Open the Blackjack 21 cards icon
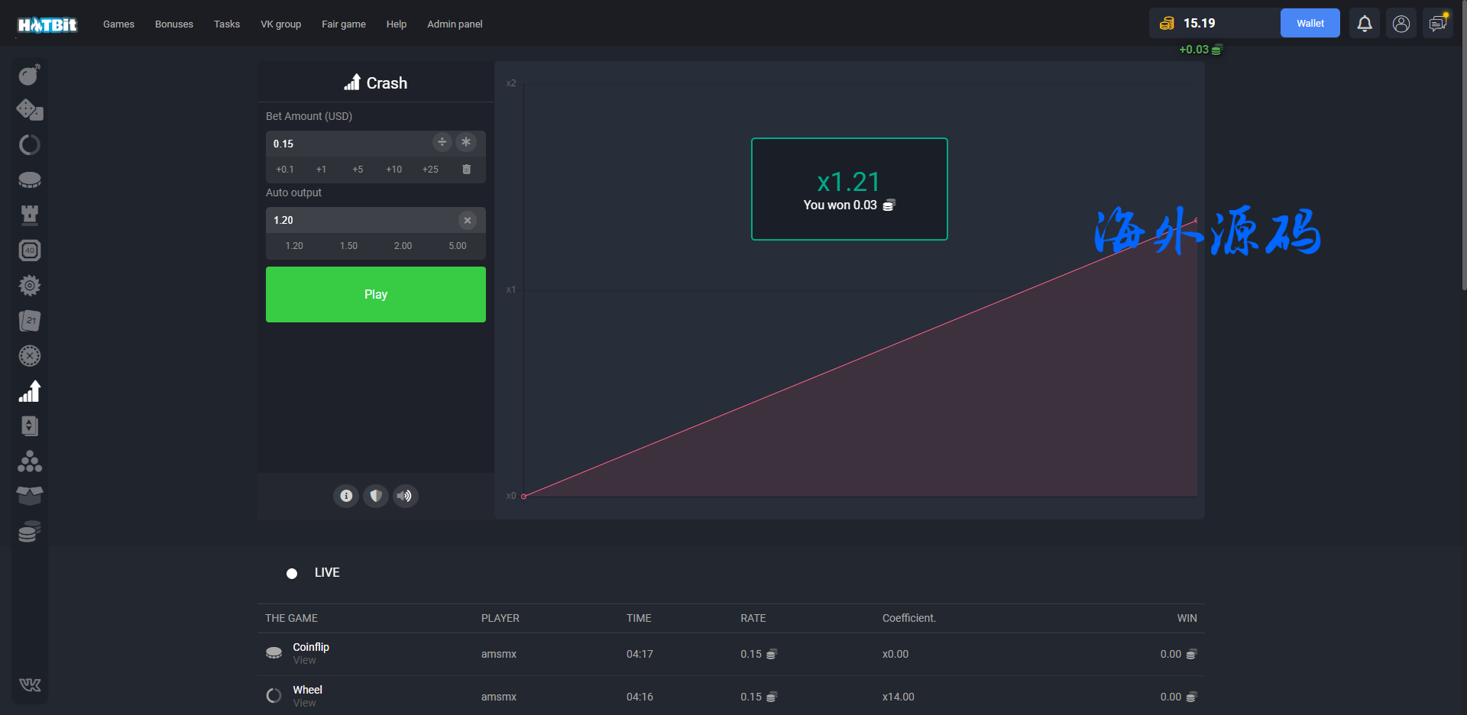1467x715 pixels. (29, 321)
